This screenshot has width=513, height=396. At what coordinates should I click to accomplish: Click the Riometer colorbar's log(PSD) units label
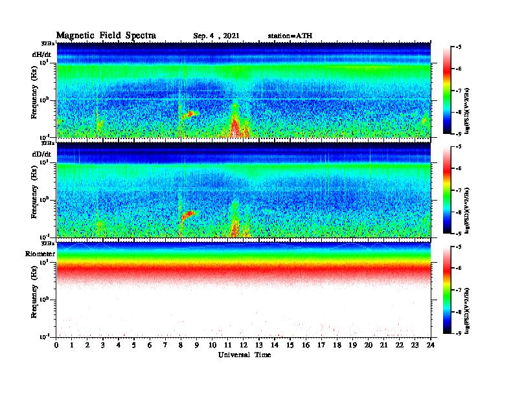(467, 311)
